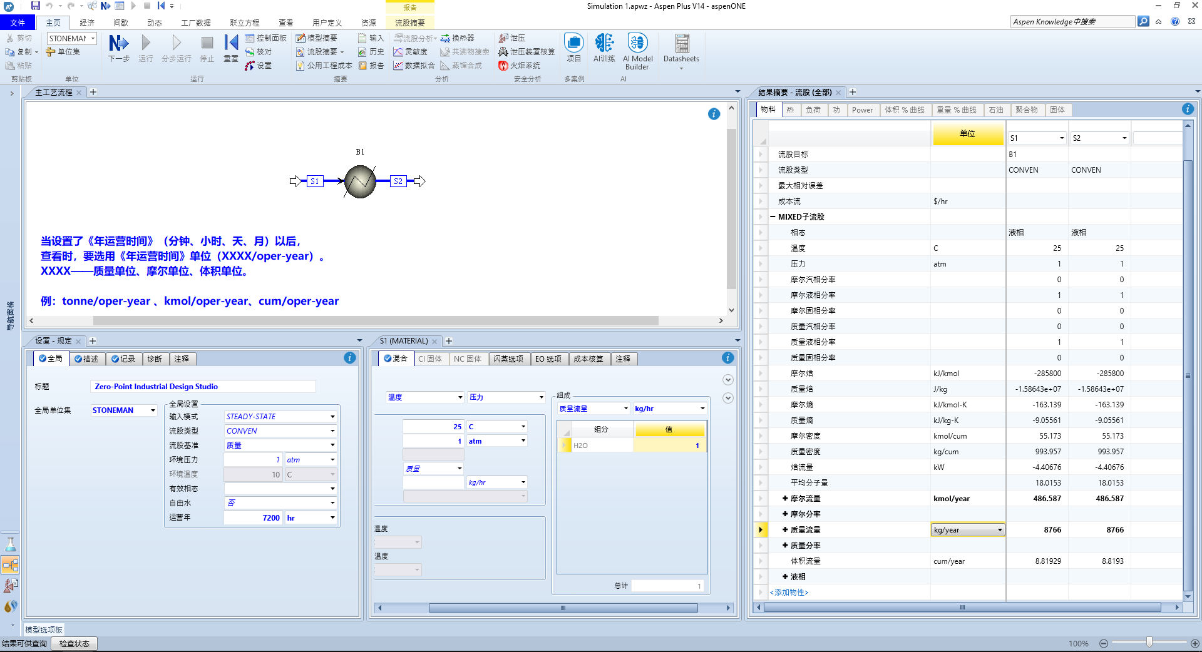Launch AI Model Builder
The width and height of the screenshot is (1202, 652).
pos(638,52)
